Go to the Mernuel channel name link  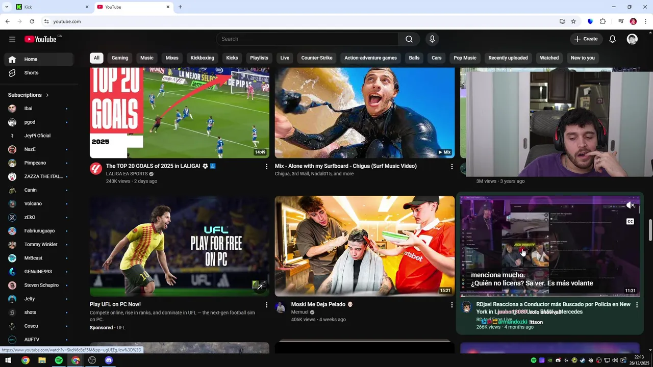pos(300,312)
